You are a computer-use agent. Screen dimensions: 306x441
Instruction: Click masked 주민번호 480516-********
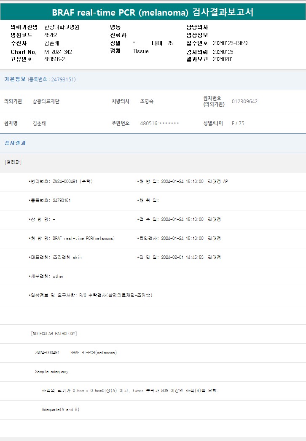click(x=159, y=124)
